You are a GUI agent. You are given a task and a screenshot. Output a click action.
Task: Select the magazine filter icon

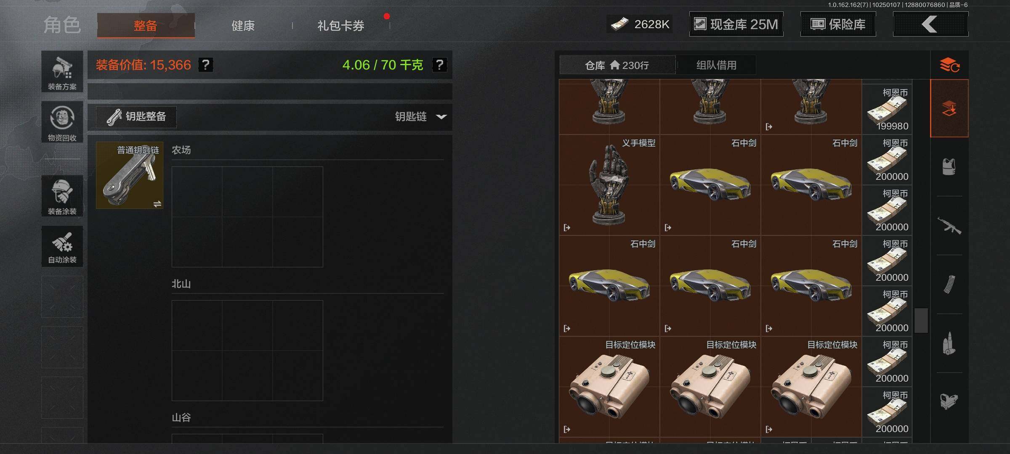click(x=949, y=285)
